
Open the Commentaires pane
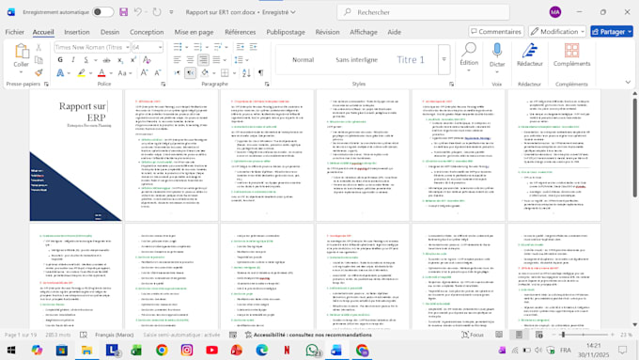coord(496,31)
